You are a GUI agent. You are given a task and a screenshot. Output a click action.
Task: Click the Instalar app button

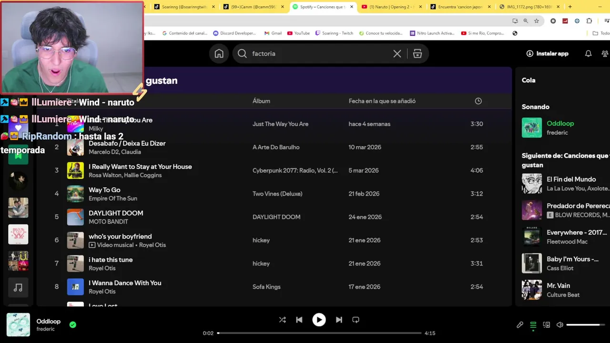[547, 54]
